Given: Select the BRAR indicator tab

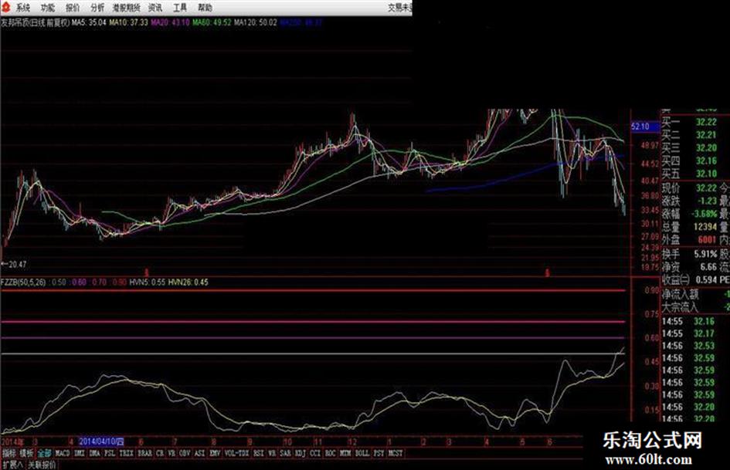Looking at the screenshot, I should point(144,453).
